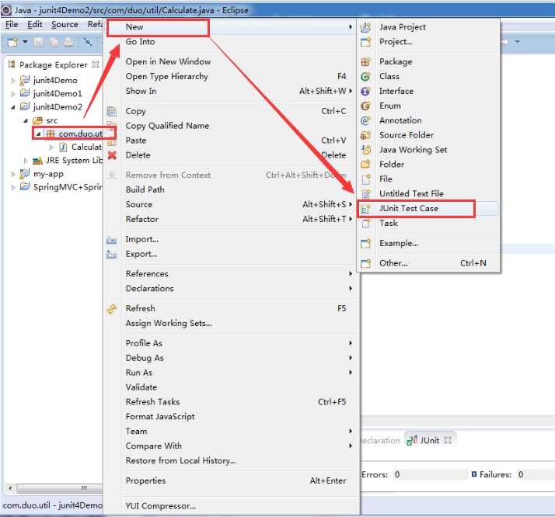Click the Interface icon in submenu
Screen dimensions: 555x517
click(365, 91)
